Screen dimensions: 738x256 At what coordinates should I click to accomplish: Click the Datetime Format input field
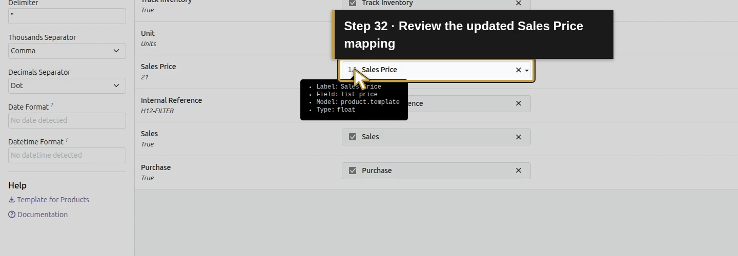coord(67,155)
